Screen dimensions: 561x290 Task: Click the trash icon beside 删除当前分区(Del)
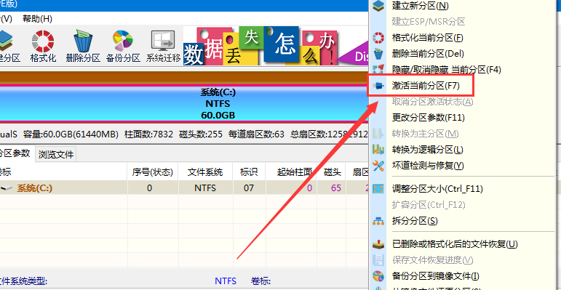click(378, 54)
